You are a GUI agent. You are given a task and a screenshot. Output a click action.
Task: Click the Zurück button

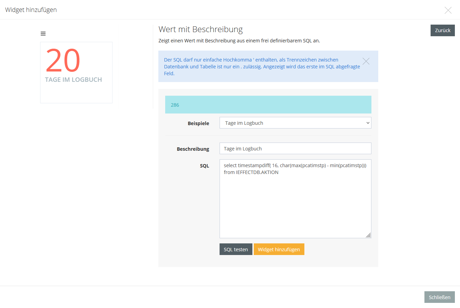coord(443,30)
